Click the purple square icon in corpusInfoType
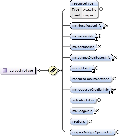 pos(5,70)
